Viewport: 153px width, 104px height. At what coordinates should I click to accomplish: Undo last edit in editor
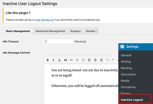click(x=107, y=60)
